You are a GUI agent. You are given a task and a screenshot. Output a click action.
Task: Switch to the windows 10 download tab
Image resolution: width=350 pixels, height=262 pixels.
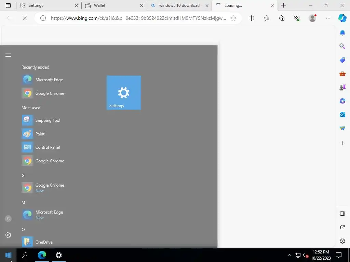[x=179, y=5]
